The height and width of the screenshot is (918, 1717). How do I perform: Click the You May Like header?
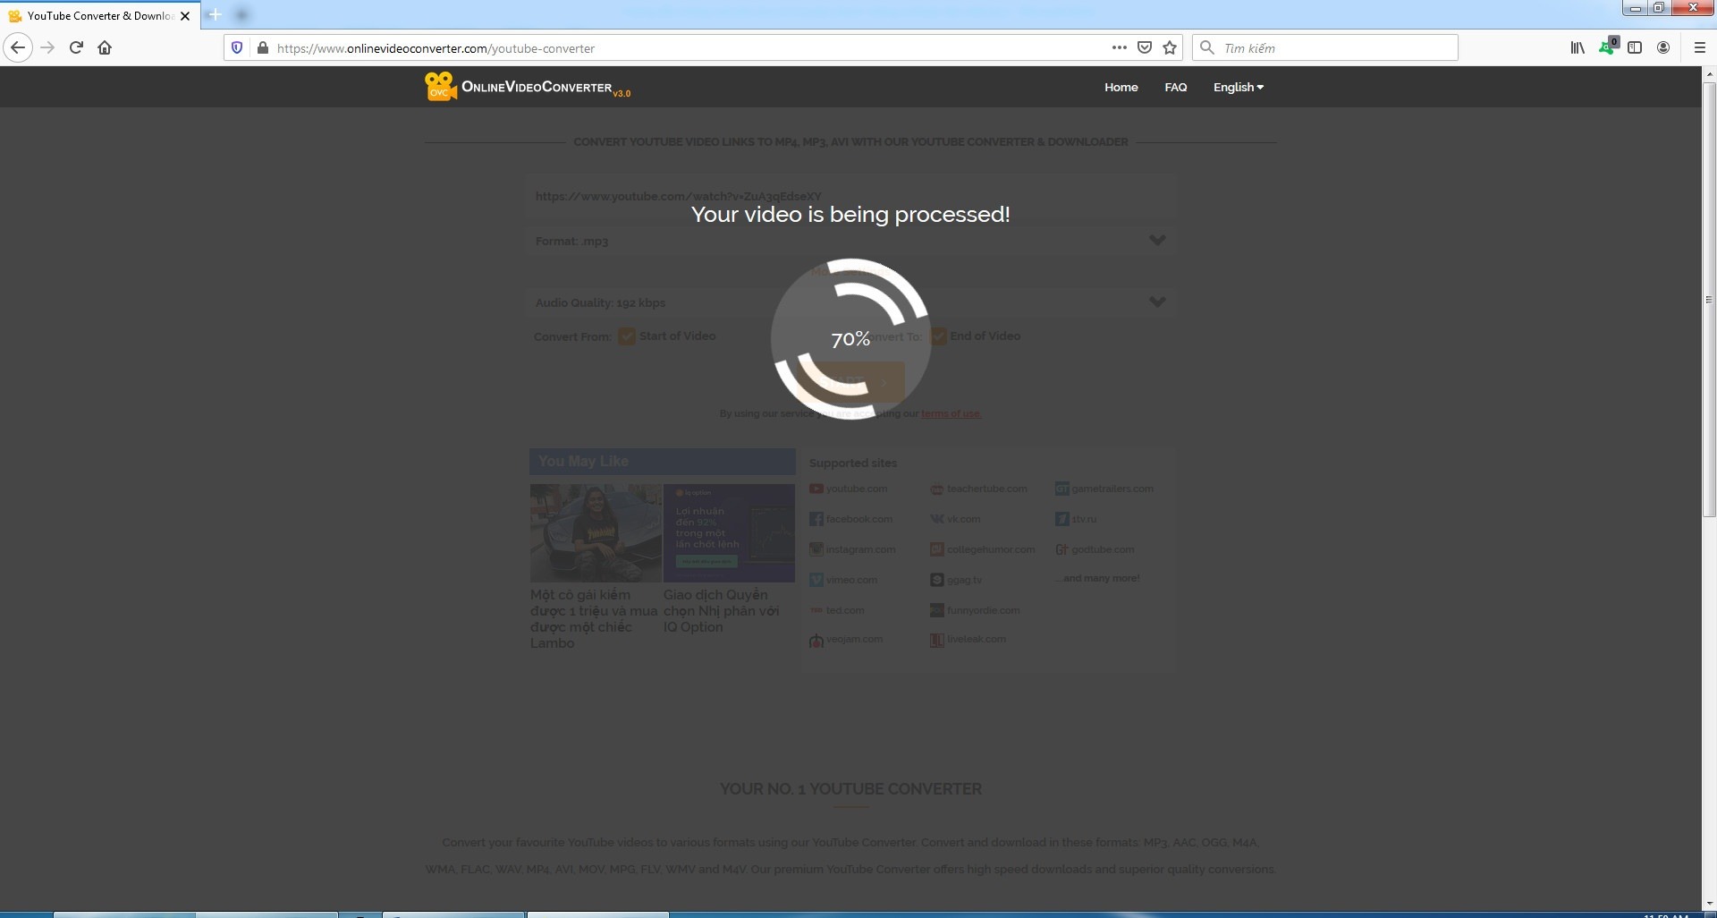[x=663, y=462]
